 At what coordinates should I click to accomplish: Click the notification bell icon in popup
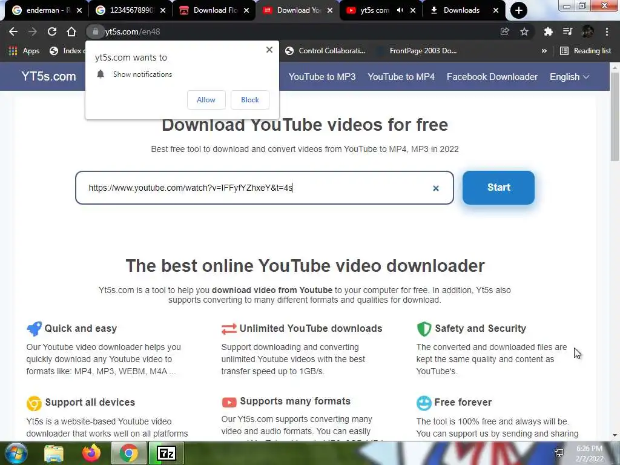101,74
